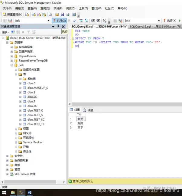
Task: Open the File (文件) menu
Action: click(7, 8)
